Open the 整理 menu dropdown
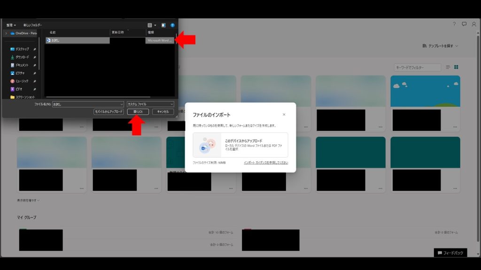 (x=11, y=25)
